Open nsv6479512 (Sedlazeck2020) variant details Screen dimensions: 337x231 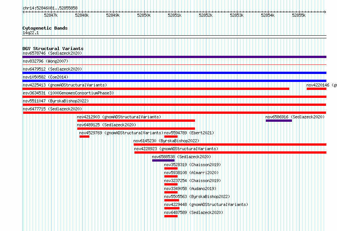click(52, 69)
